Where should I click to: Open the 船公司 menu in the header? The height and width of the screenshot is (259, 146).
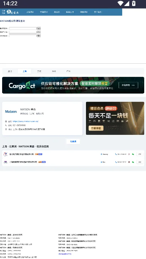click(57, 12)
